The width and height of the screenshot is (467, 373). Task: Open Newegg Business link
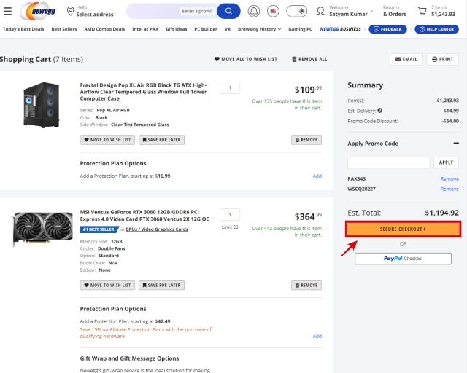pos(341,29)
